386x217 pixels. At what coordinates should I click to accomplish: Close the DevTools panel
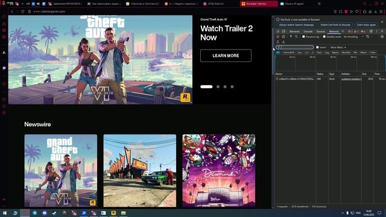click(x=382, y=31)
